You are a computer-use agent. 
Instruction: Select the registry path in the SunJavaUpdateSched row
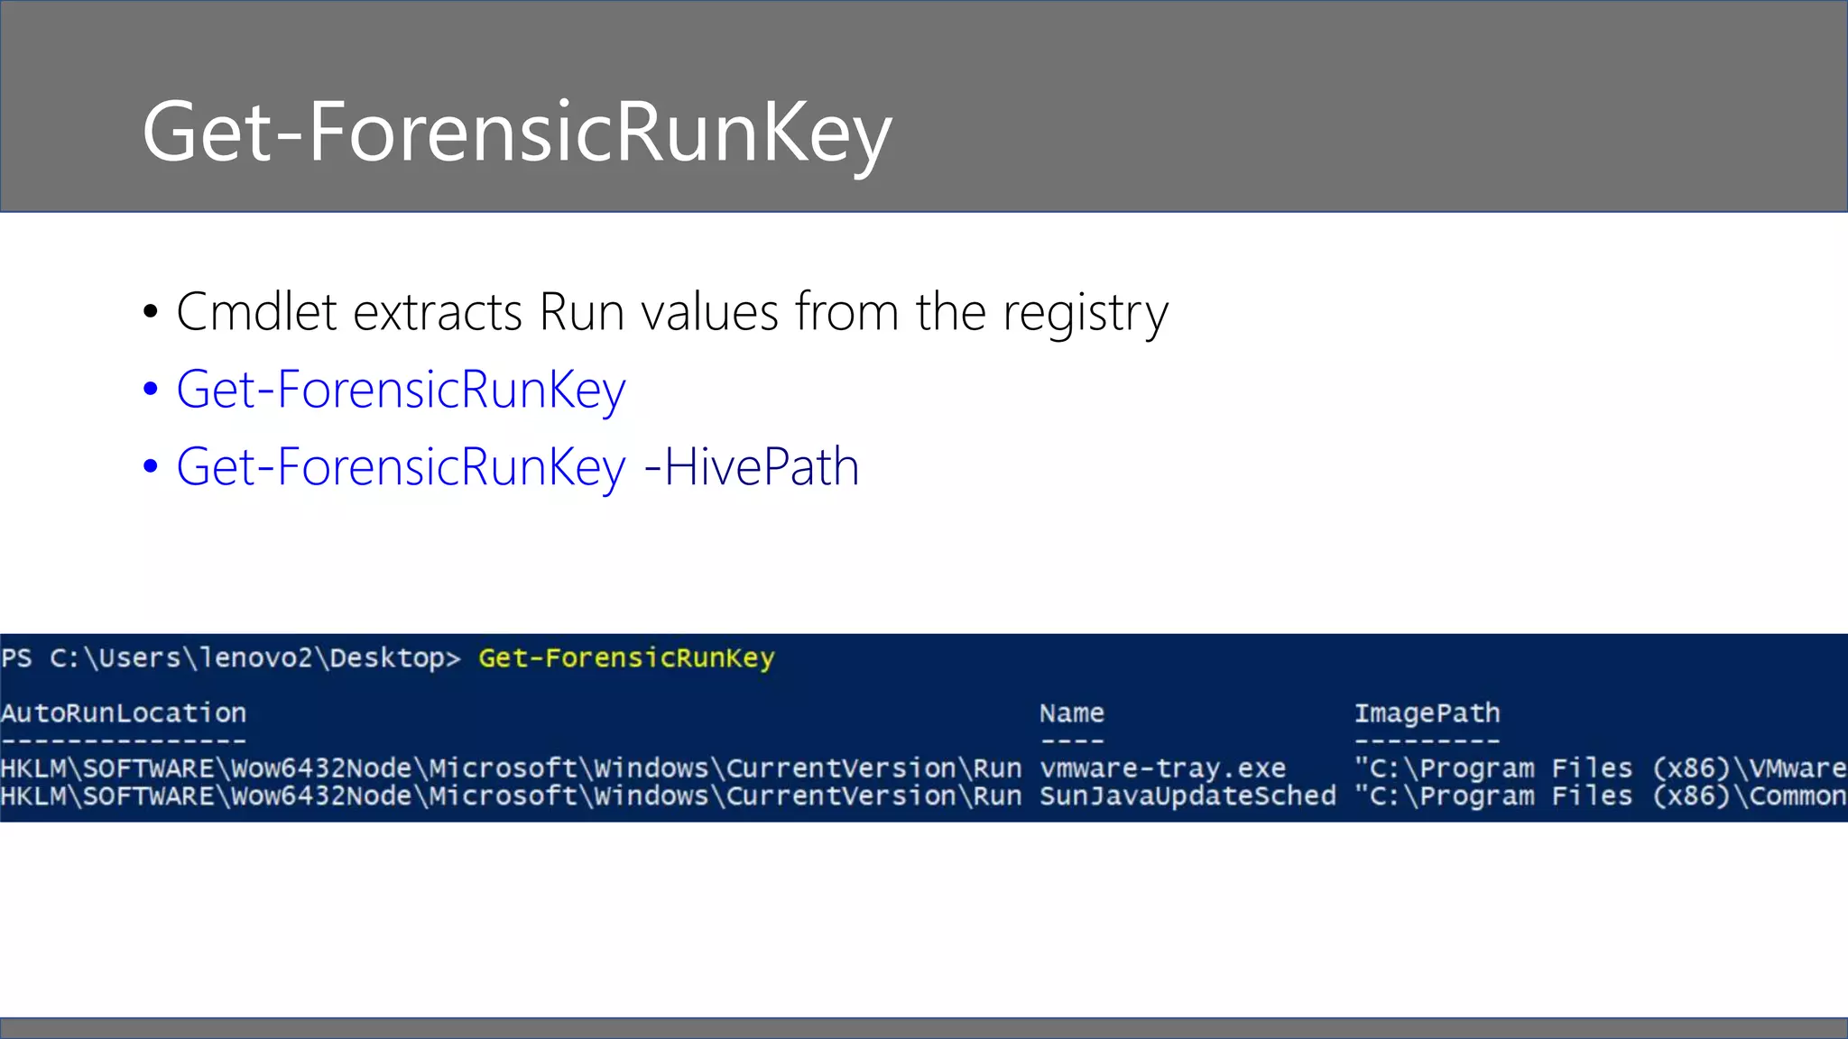511,796
